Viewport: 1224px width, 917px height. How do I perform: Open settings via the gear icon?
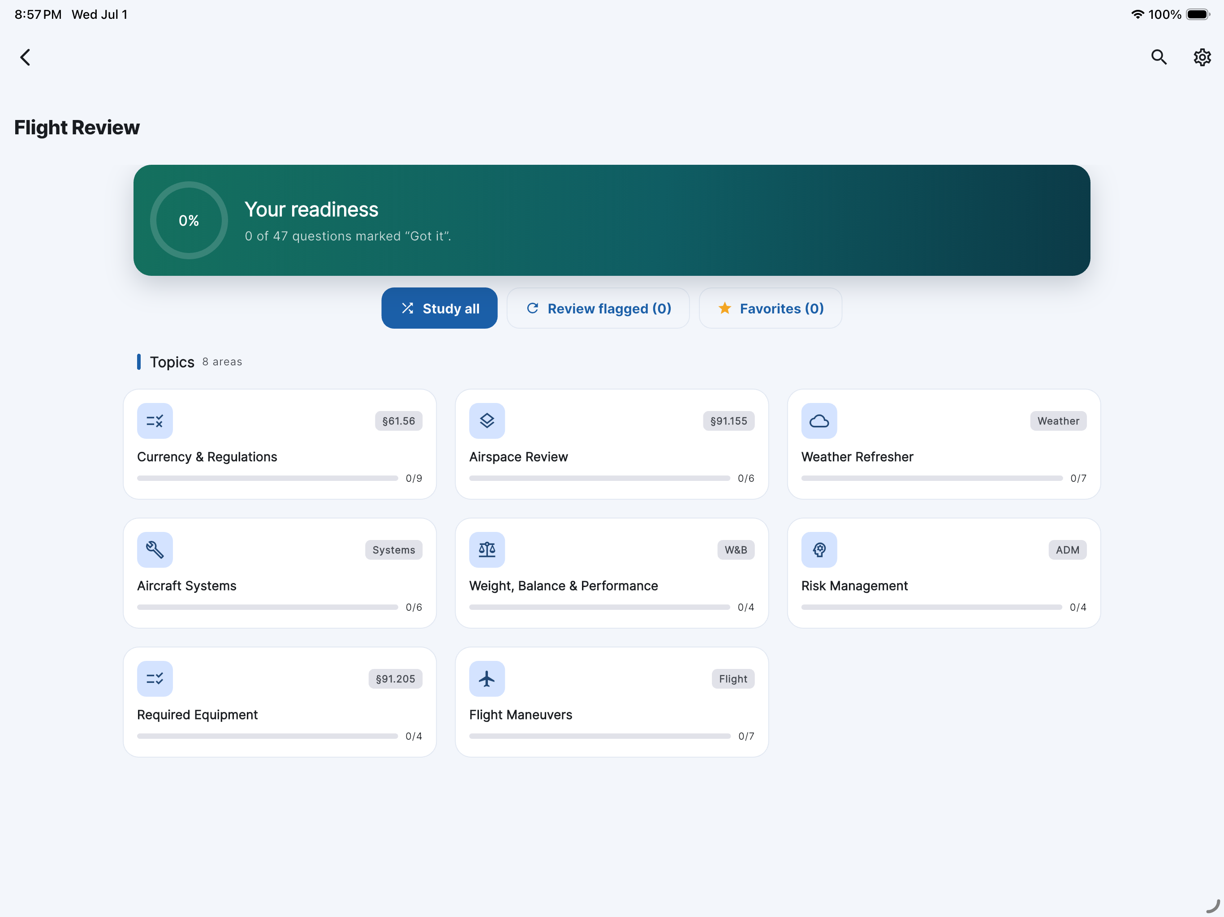click(x=1202, y=57)
